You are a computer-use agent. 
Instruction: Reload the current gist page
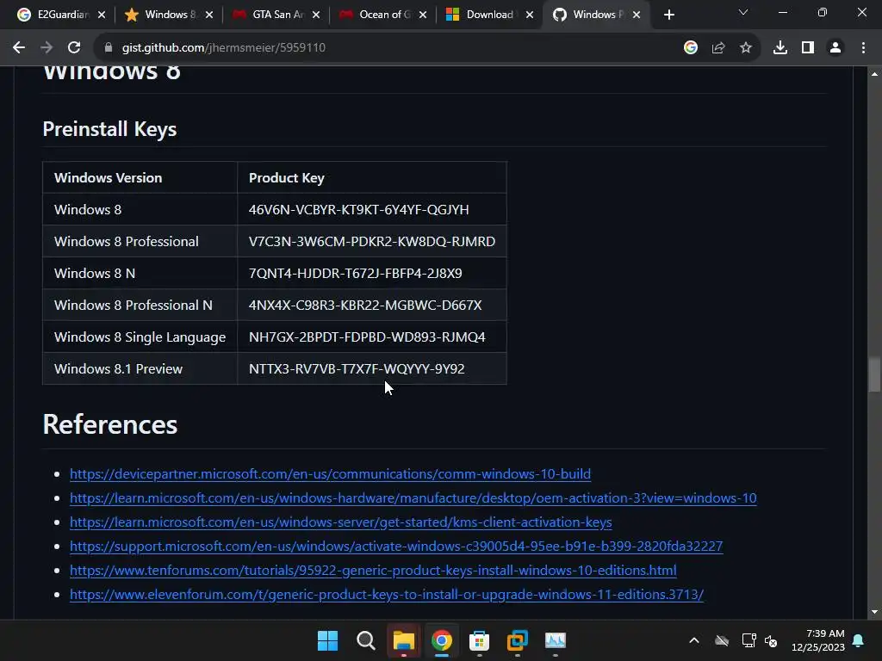tap(74, 48)
